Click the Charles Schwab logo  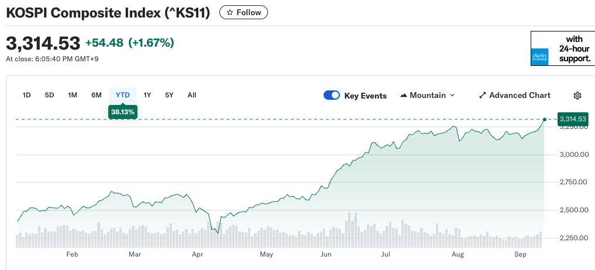click(538, 56)
